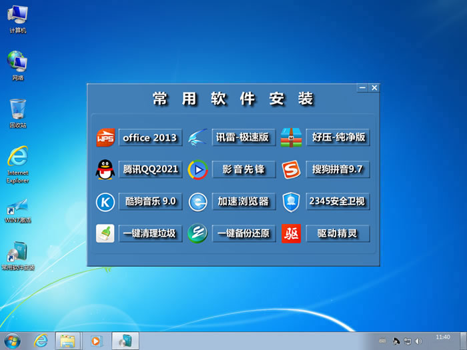The image size is (467, 350).
Task: Install 加速浏览器
Action: tap(244, 201)
